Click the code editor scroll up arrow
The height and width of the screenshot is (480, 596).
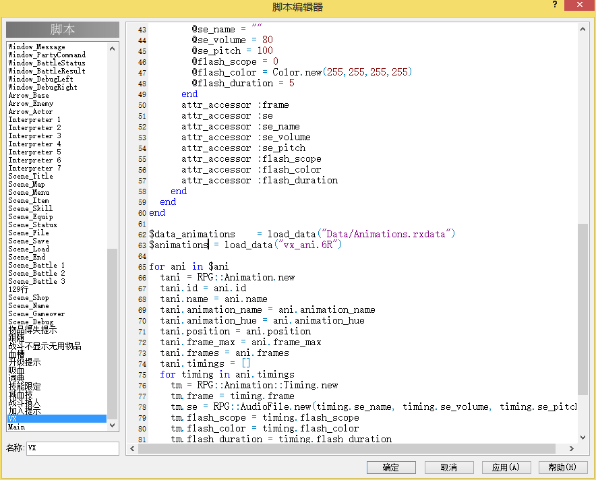[x=583, y=29]
